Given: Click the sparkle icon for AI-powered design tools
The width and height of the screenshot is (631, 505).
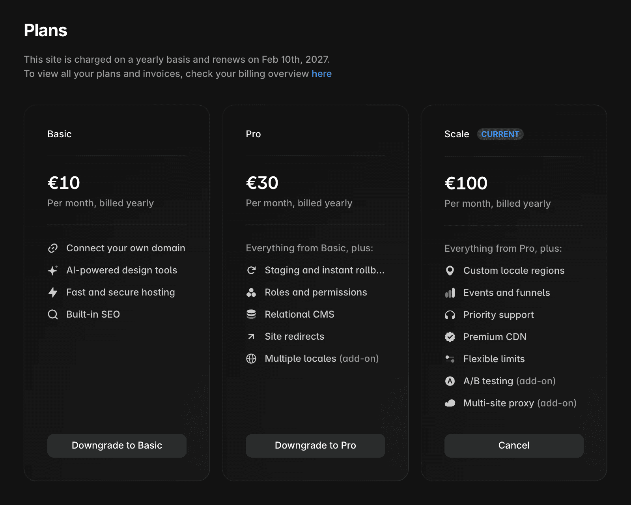Looking at the screenshot, I should click(x=53, y=270).
